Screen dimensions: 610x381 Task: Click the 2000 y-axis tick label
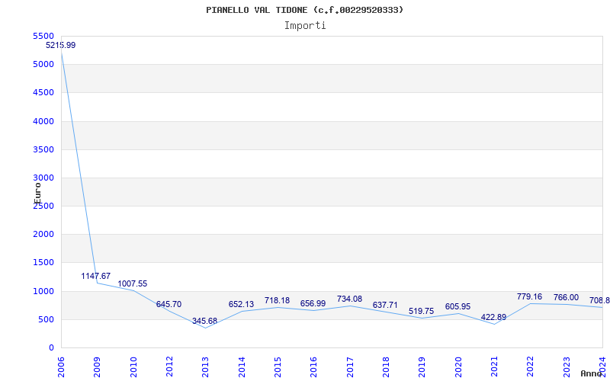coord(43,235)
